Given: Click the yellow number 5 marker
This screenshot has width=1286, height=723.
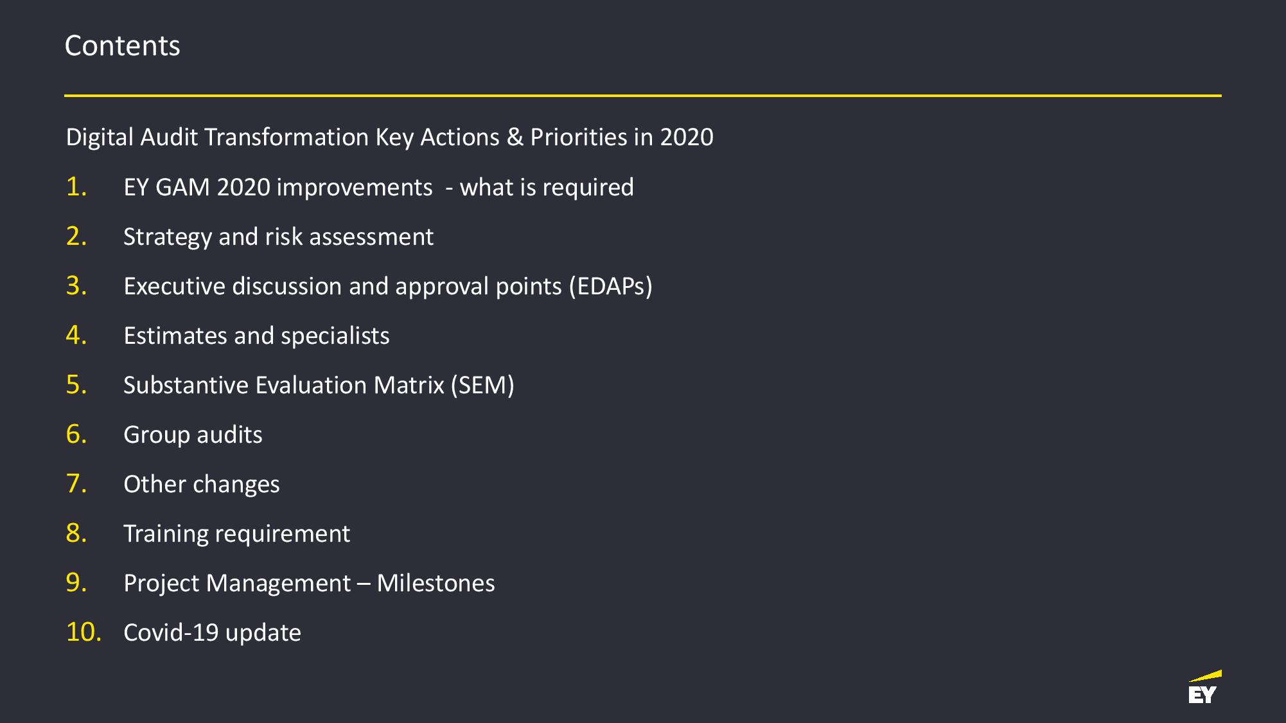Looking at the screenshot, I should [76, 384].
